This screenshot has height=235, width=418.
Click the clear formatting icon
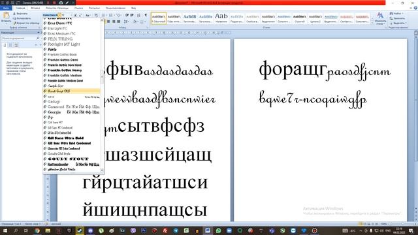[x=96, y=15]
